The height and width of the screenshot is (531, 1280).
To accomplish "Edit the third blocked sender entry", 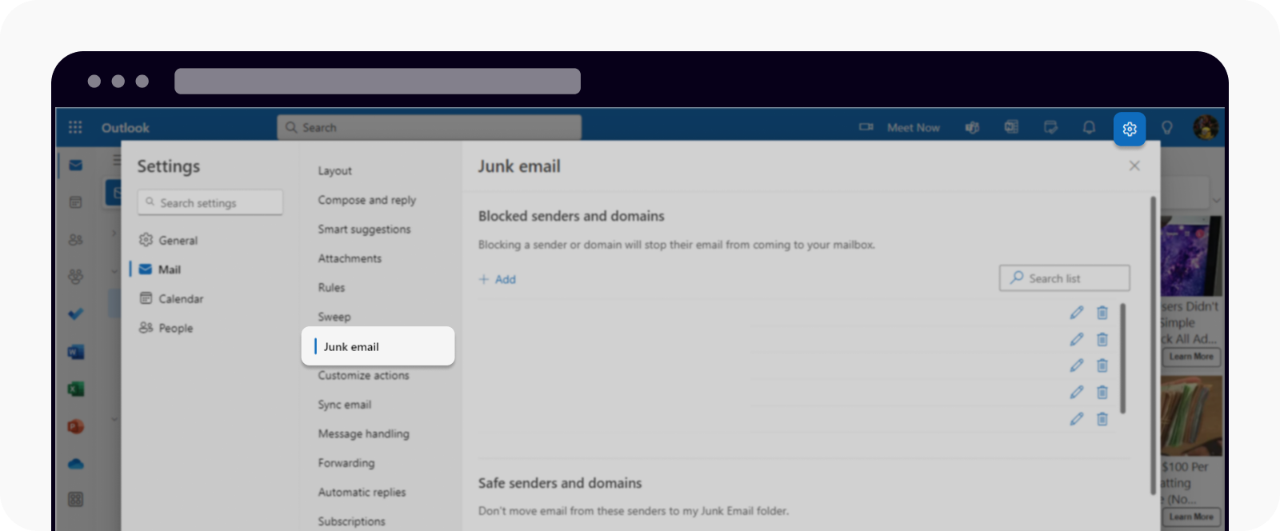I will (1077, 365).
